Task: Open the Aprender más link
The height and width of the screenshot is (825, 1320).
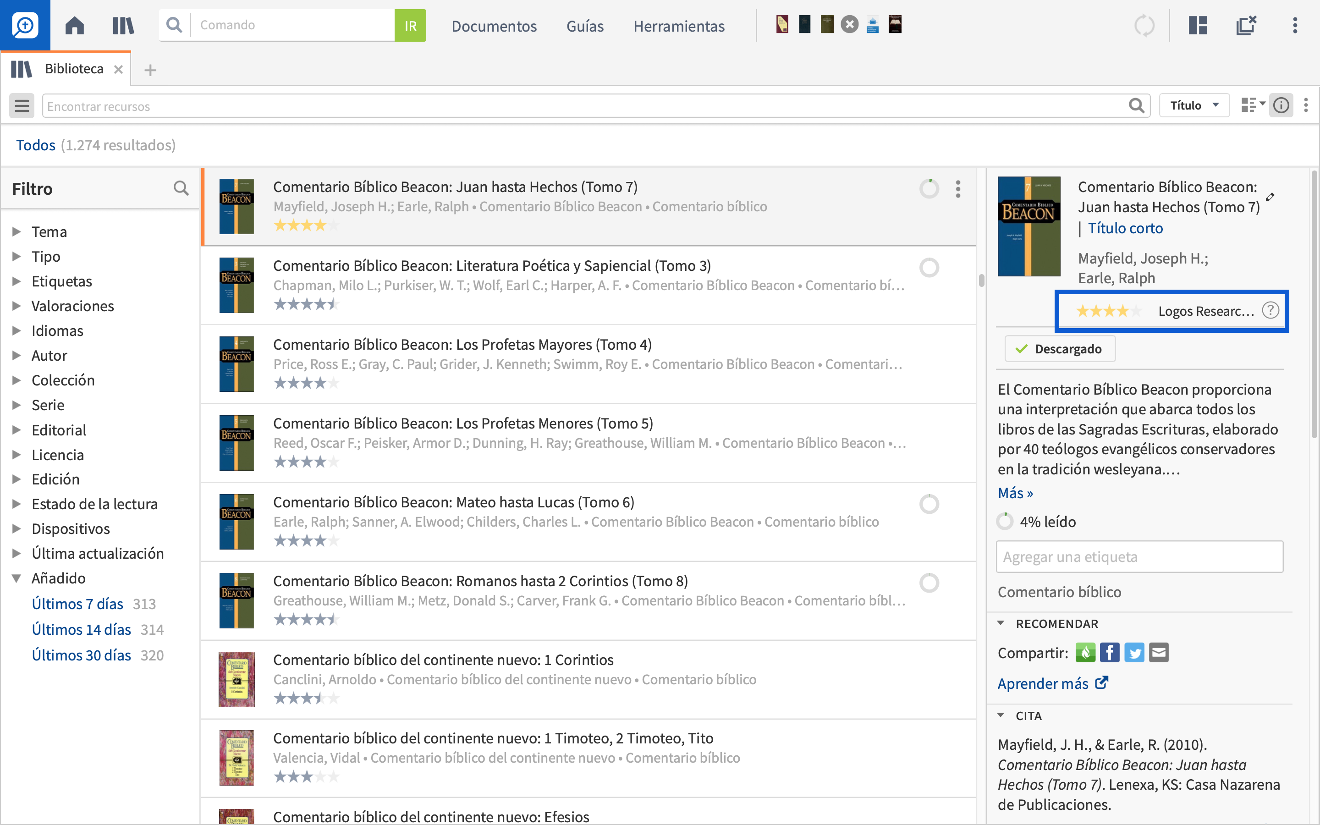Action: [x=1053, y=683]
